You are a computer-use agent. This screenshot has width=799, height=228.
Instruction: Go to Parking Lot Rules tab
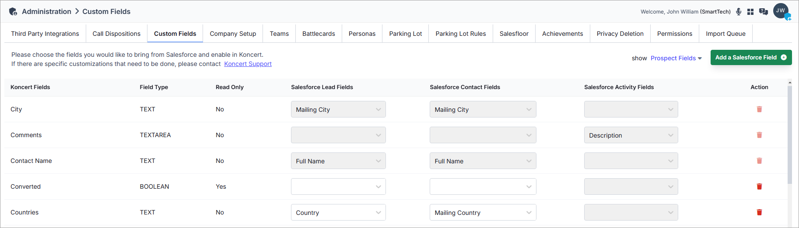[461, 34]
